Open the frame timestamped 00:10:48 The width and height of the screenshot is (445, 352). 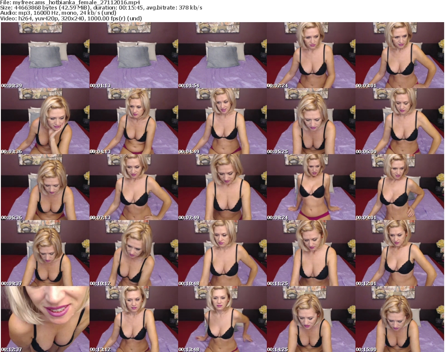coord(222,253)
